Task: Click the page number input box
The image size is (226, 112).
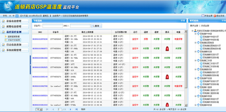Action: click(x=60, y=109)
